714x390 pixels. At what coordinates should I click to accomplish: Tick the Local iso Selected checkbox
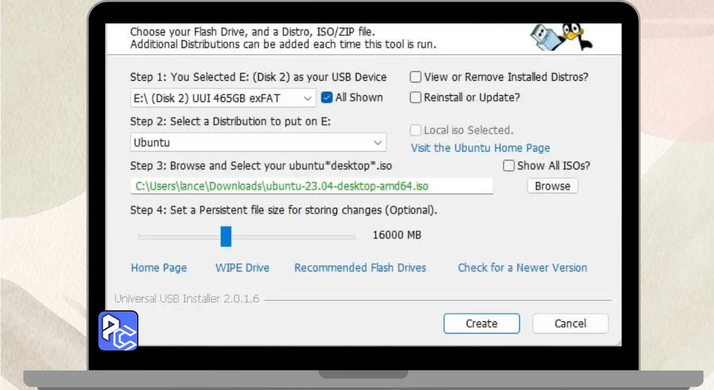(415, 130)
